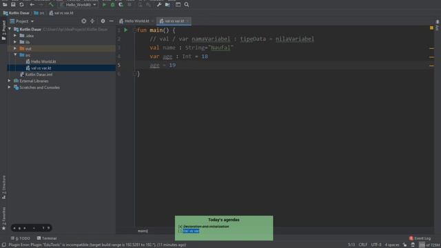Collapse the Kotlin Dasar project root
Screen dimensions: 441x248
[10, 29]
